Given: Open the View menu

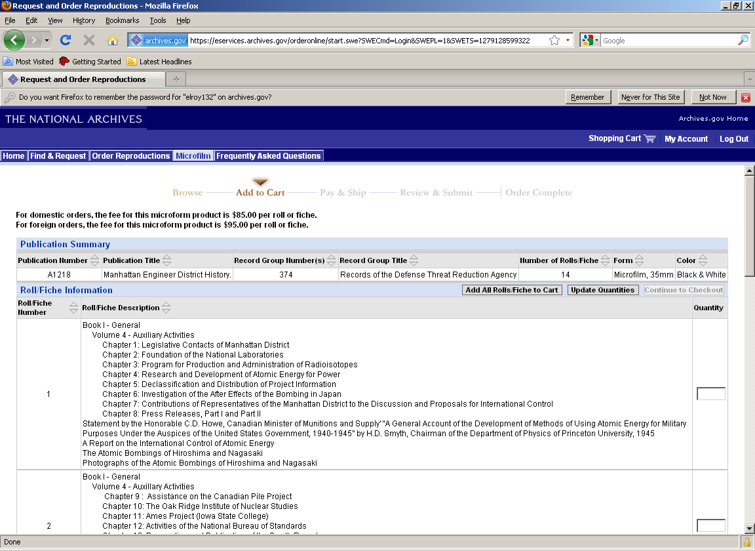Looking at the screenshot, I should click(55, 20).
